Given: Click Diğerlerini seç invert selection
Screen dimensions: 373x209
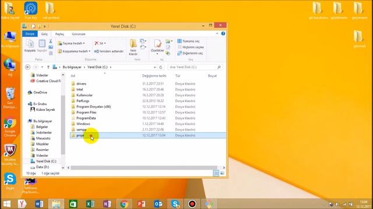Looking at the screenshot, I should pyautogui.click(x=190, y=53).
